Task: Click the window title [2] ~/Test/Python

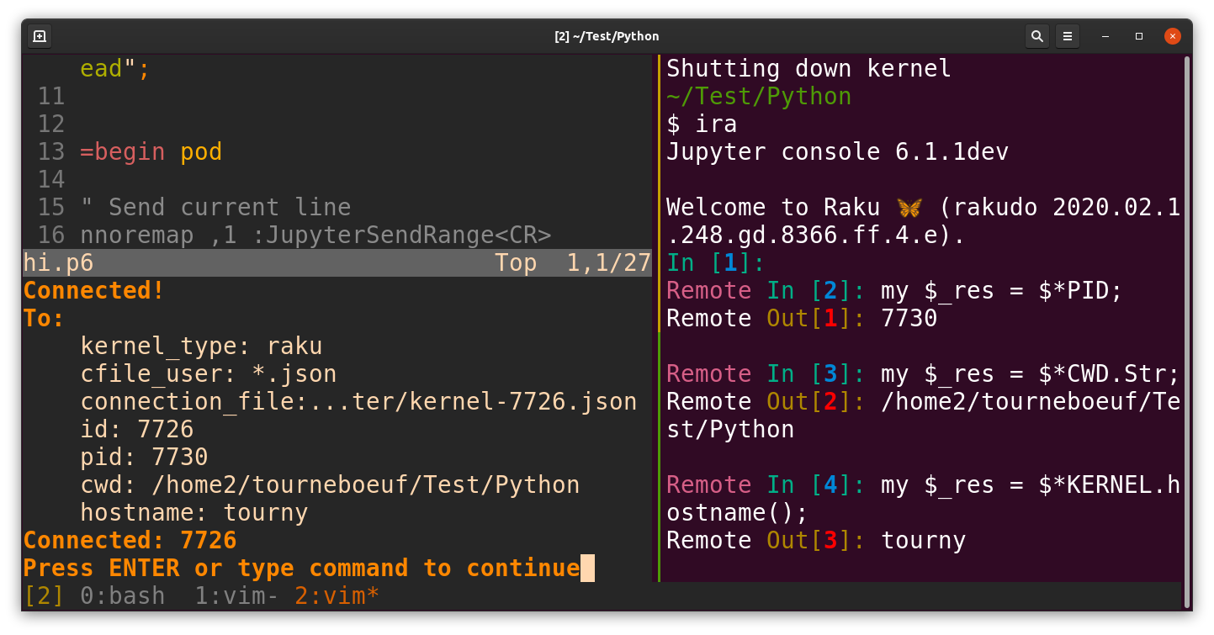Action: pos(607,36)
